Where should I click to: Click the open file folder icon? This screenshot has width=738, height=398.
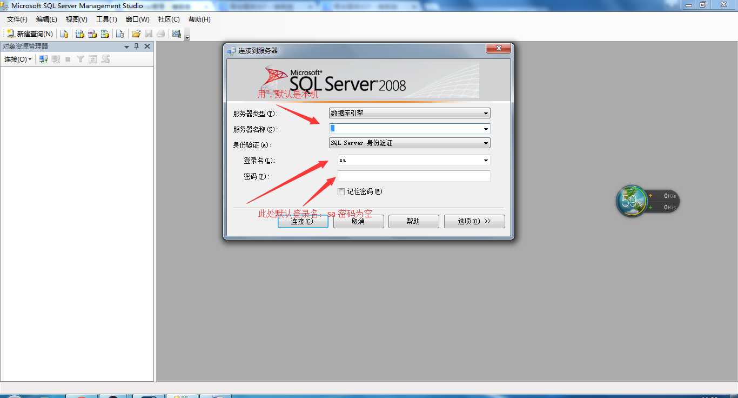(x=136, y=34)
